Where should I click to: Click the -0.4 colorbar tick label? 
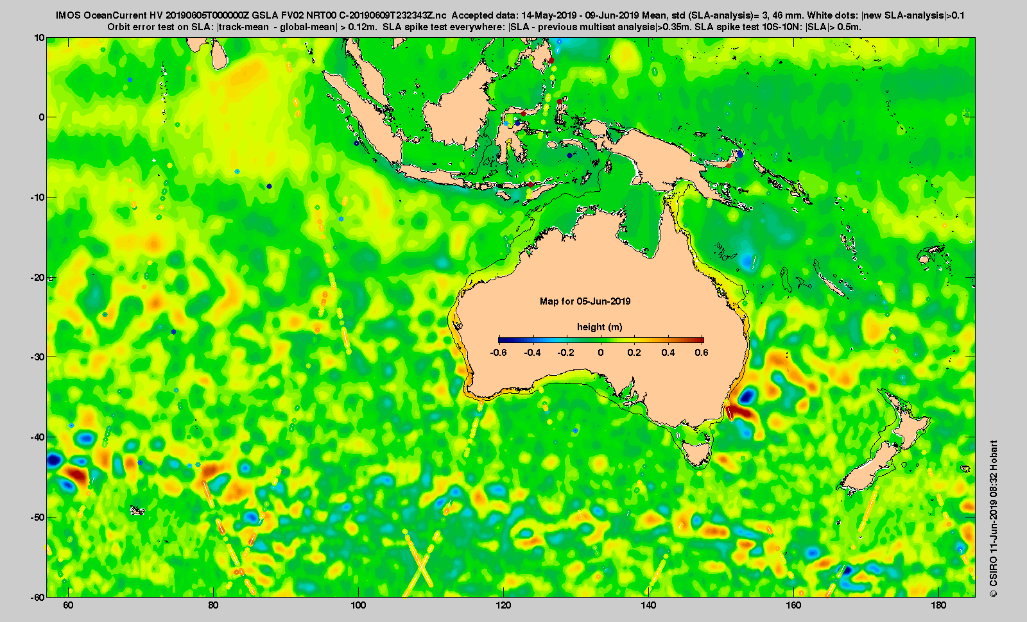532,353
